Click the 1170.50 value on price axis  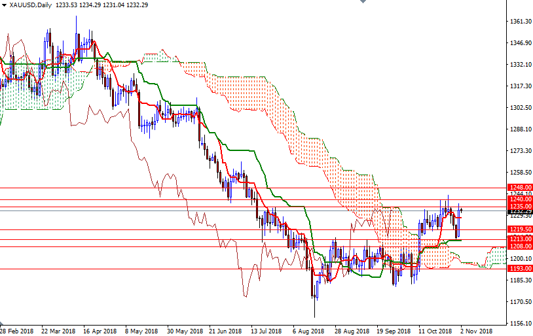[519, 302]
